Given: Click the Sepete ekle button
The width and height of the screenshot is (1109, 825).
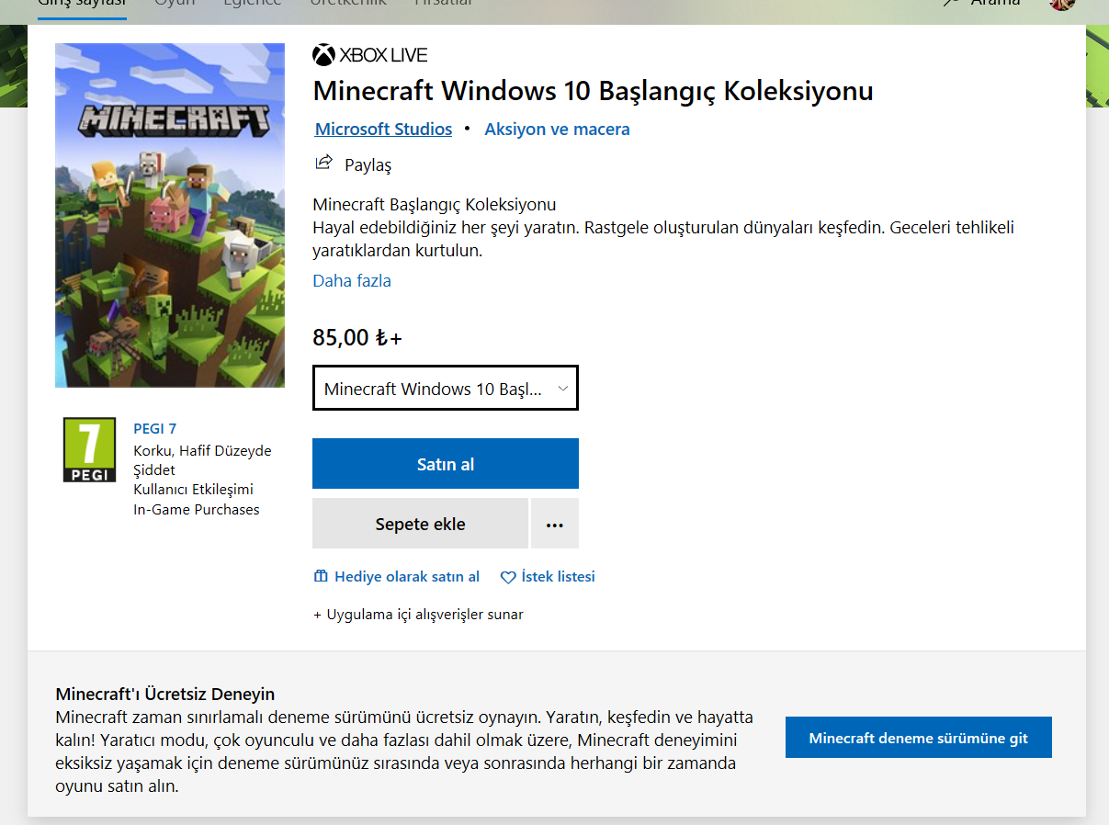Looking at the screenshot, I should (420, 524).
